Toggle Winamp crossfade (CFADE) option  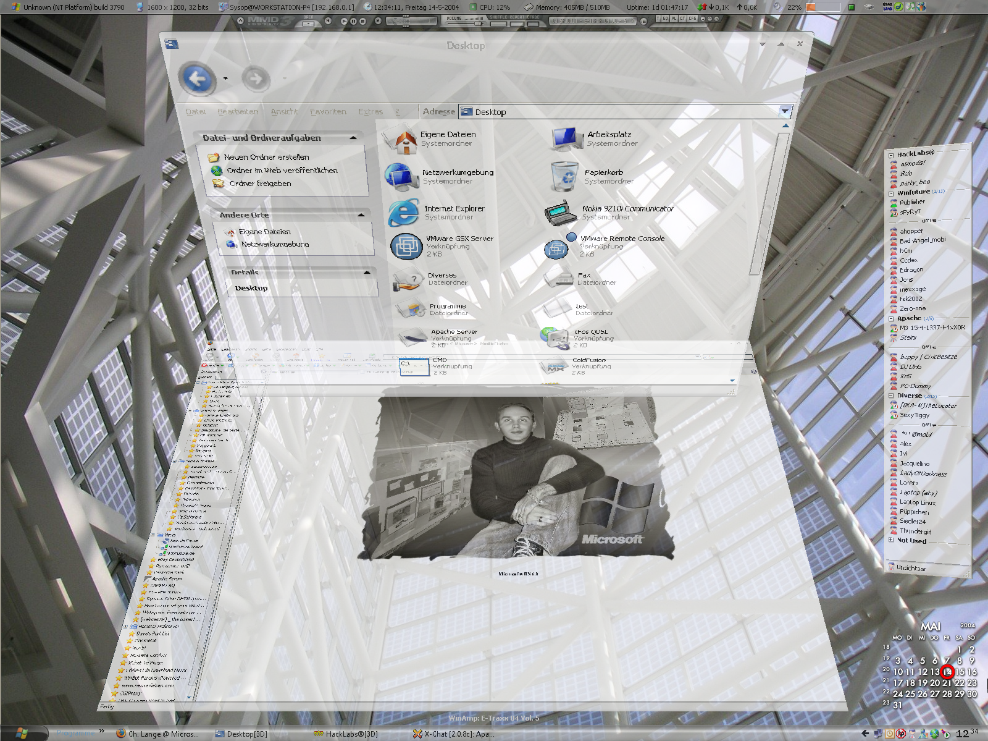click(534, 23)
